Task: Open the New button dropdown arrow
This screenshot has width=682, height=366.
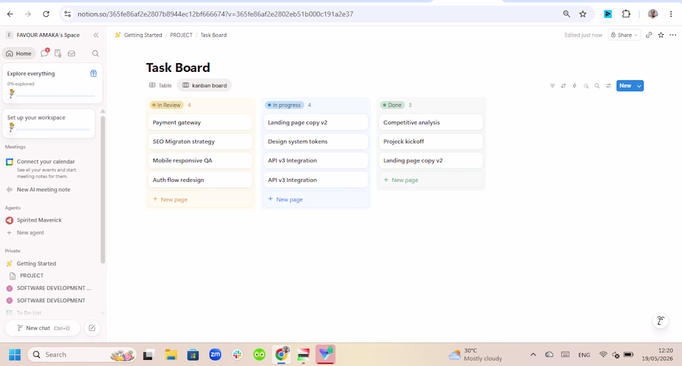Action: click(639, 85)
